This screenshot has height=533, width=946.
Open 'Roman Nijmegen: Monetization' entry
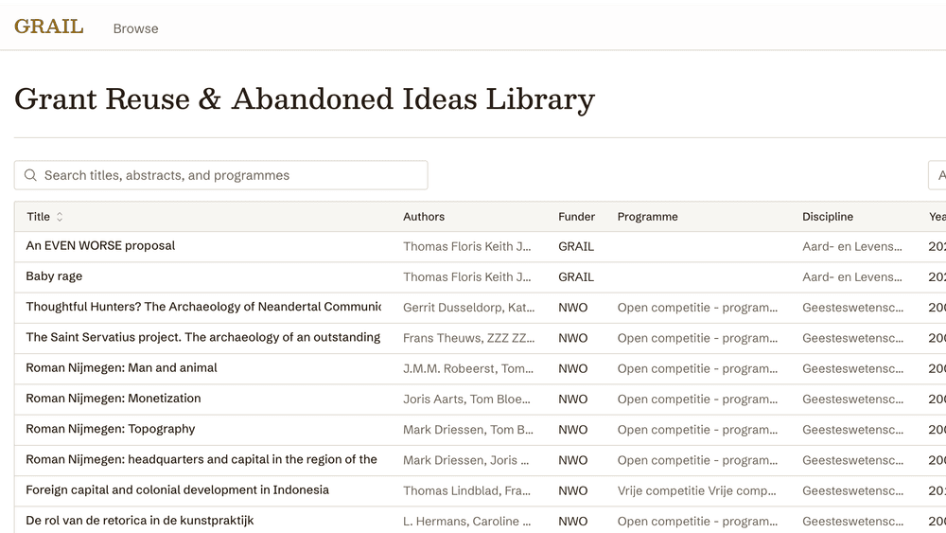(114, 399)
